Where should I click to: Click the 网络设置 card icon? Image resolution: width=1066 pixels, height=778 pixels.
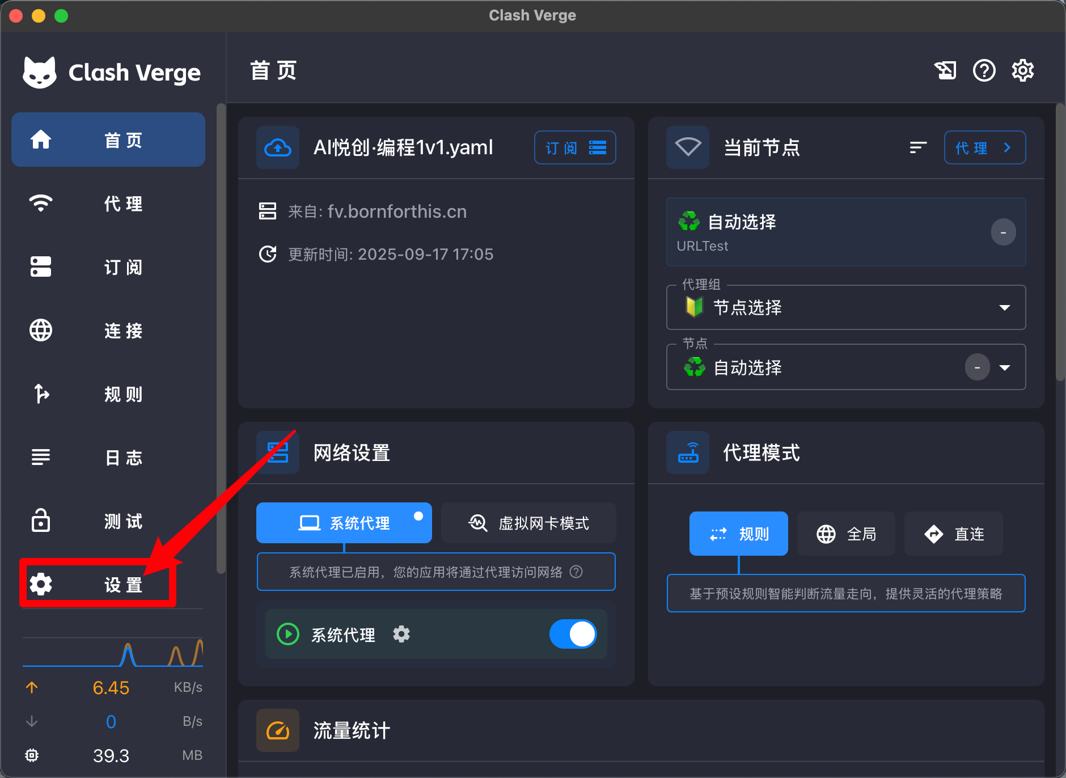pos(278,453)
